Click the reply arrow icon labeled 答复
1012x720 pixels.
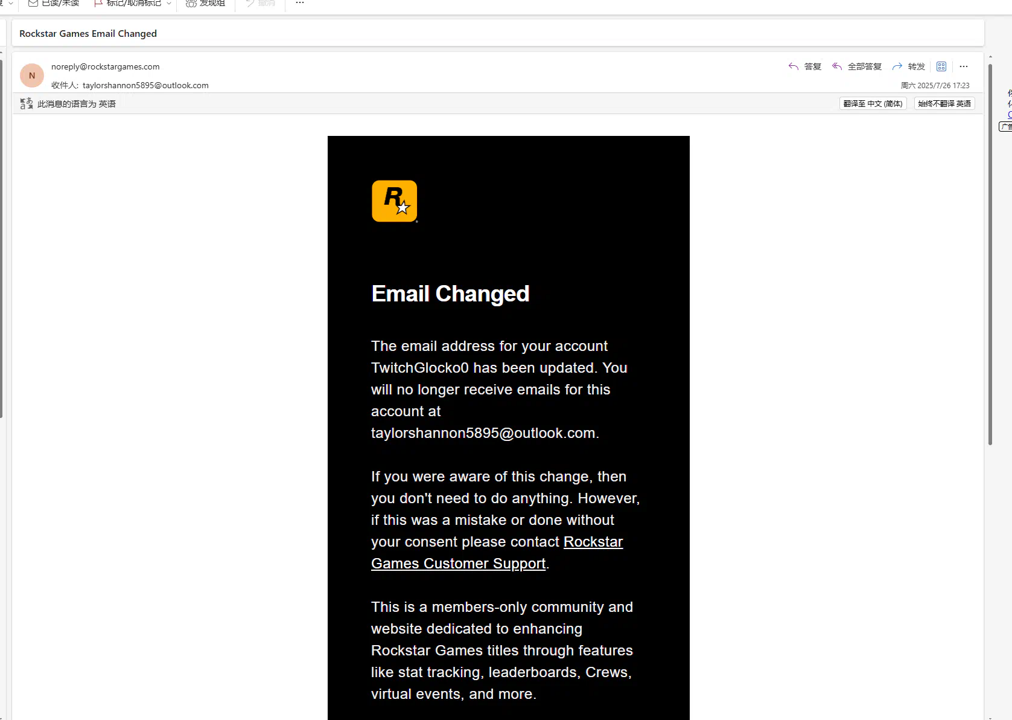793,66
